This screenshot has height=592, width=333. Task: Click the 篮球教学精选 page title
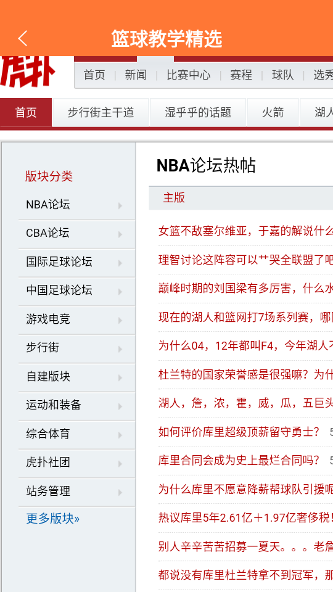166,39
